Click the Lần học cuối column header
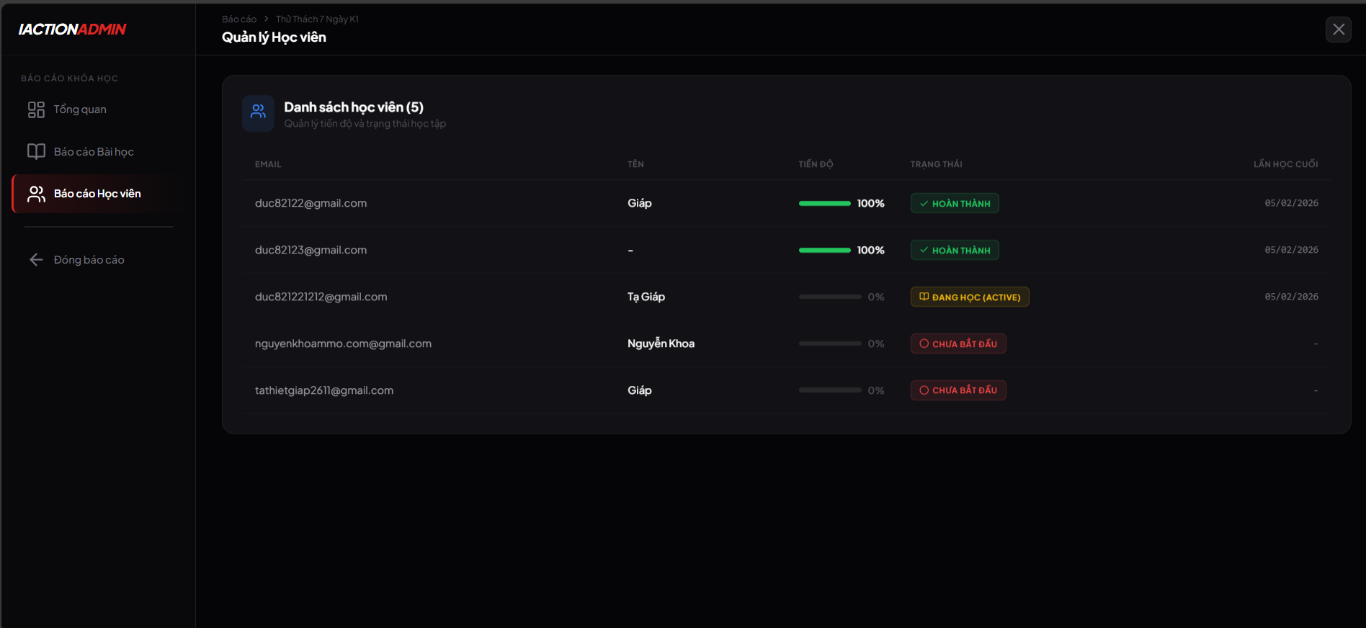 1285,164
